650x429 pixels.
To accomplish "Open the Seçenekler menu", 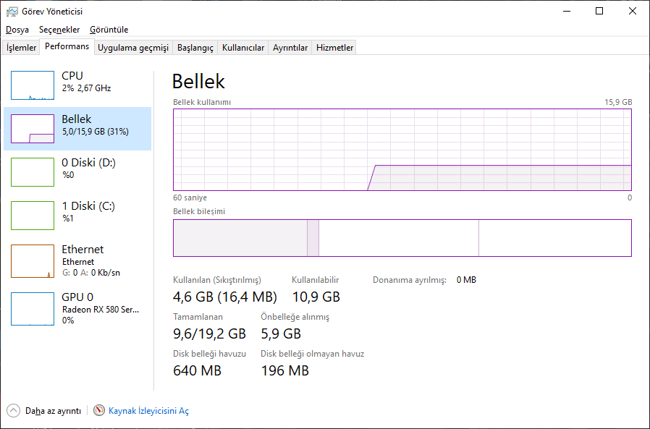I will point(59,30).
